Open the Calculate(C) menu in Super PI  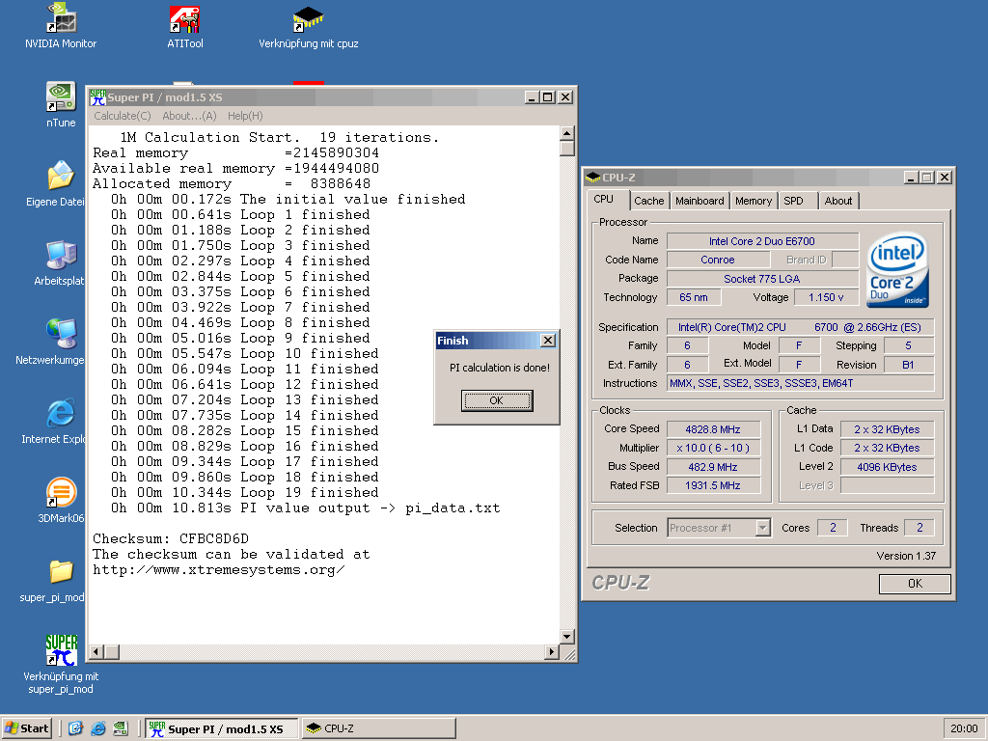[x=123, y=116]
